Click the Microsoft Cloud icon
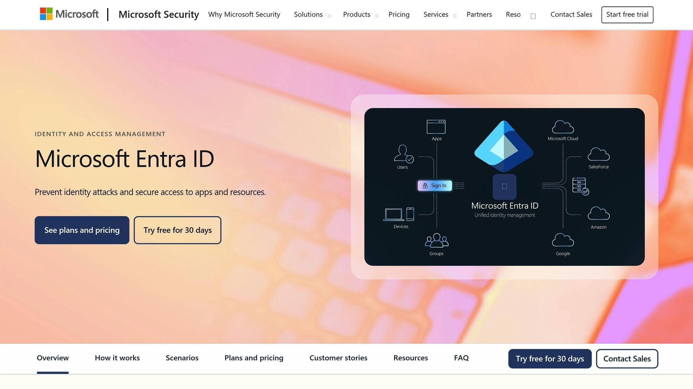The width and height of the screenshot is (693, 389). 563,127
